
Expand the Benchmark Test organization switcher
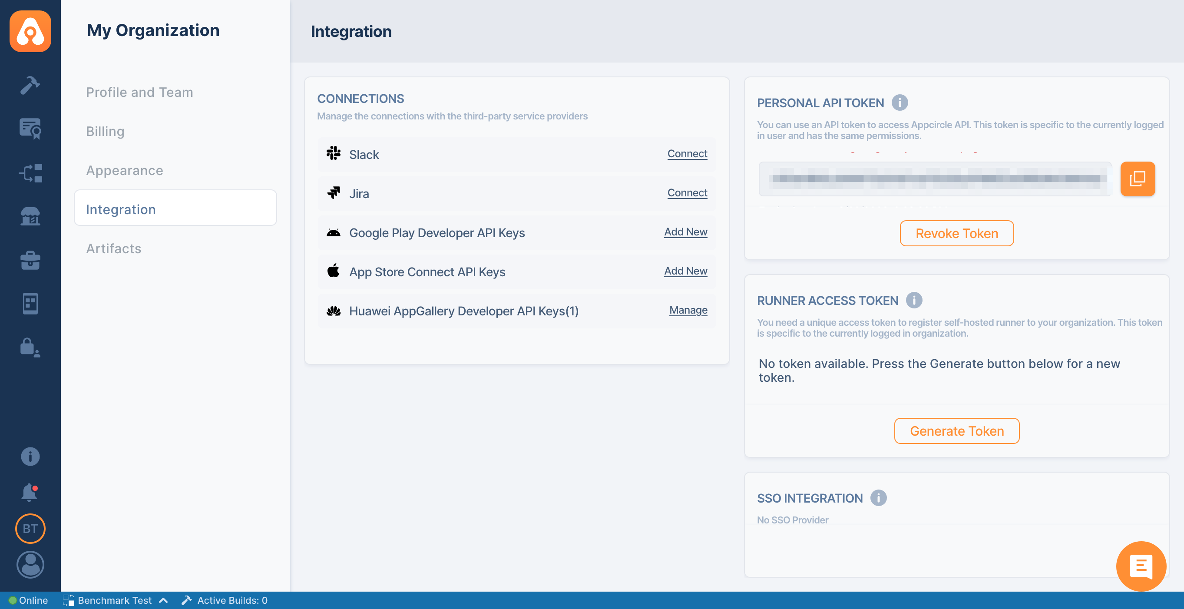(115, 600)
